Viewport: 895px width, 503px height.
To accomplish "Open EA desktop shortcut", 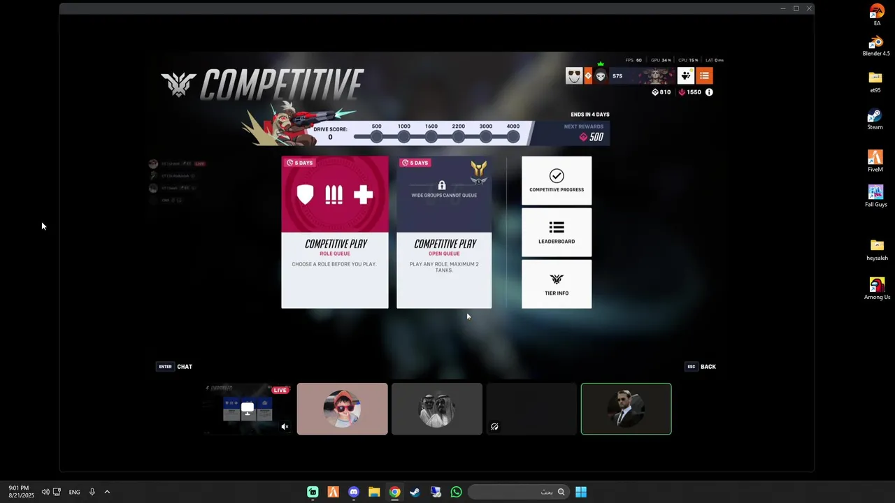I will click(877, 15).
